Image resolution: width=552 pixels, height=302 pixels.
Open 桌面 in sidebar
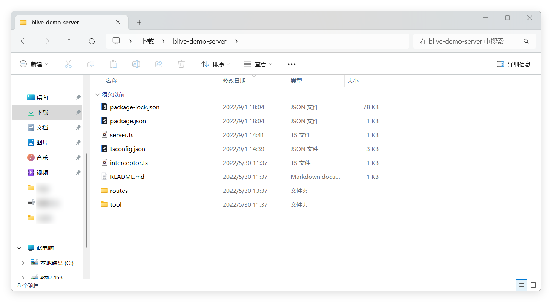(x=42, y=97)
